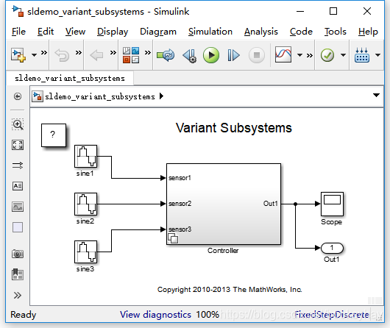The width and height of the screenshot is (390, 328).
Task: Open the View menu
Action: (75, 32)
